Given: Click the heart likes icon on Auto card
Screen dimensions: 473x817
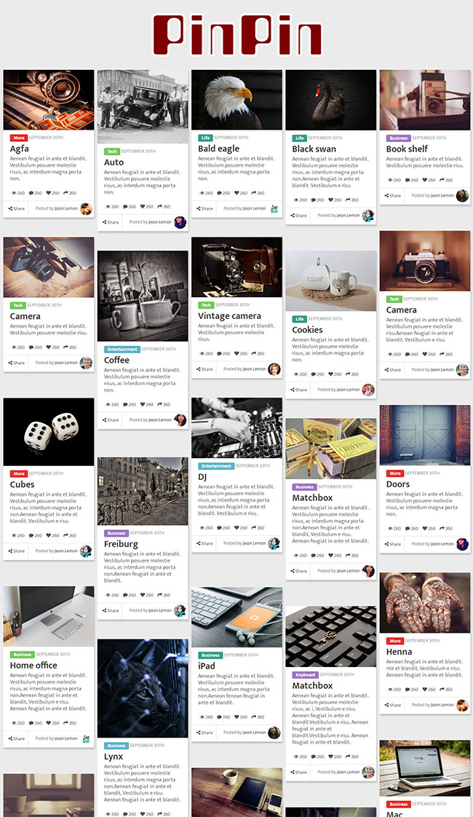Looking at the screenshot, I should tap(142, 206).
